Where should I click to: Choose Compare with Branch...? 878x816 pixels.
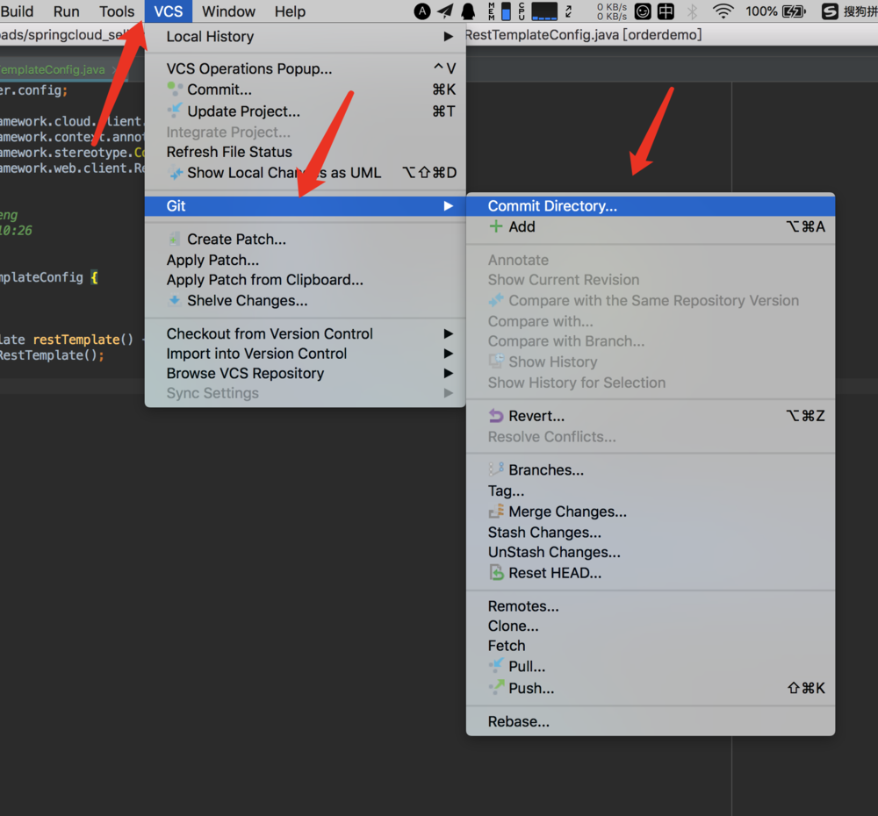coord(651,340)
